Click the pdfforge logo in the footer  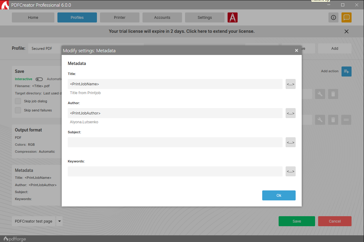click(x=14, y=239)
